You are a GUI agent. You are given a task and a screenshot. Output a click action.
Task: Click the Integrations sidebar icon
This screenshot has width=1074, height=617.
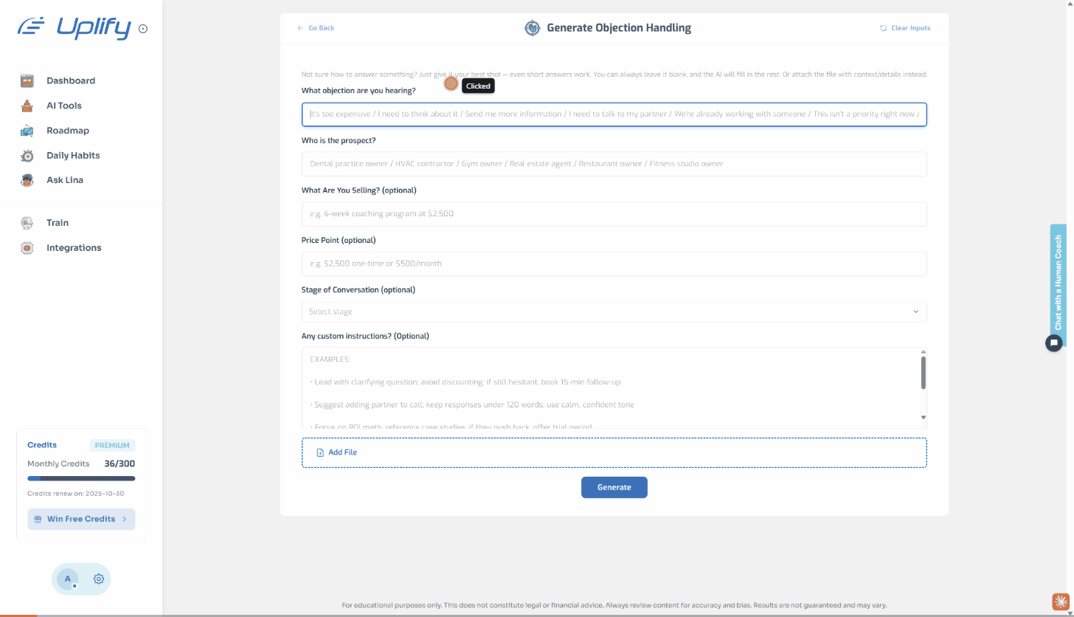coord(27,248)
